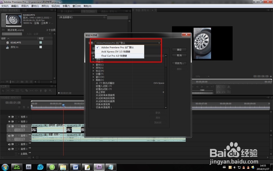This screenshot has height=171, width=273.
Task: Click the Find magnifier in project panel
Action: [17, 82]
